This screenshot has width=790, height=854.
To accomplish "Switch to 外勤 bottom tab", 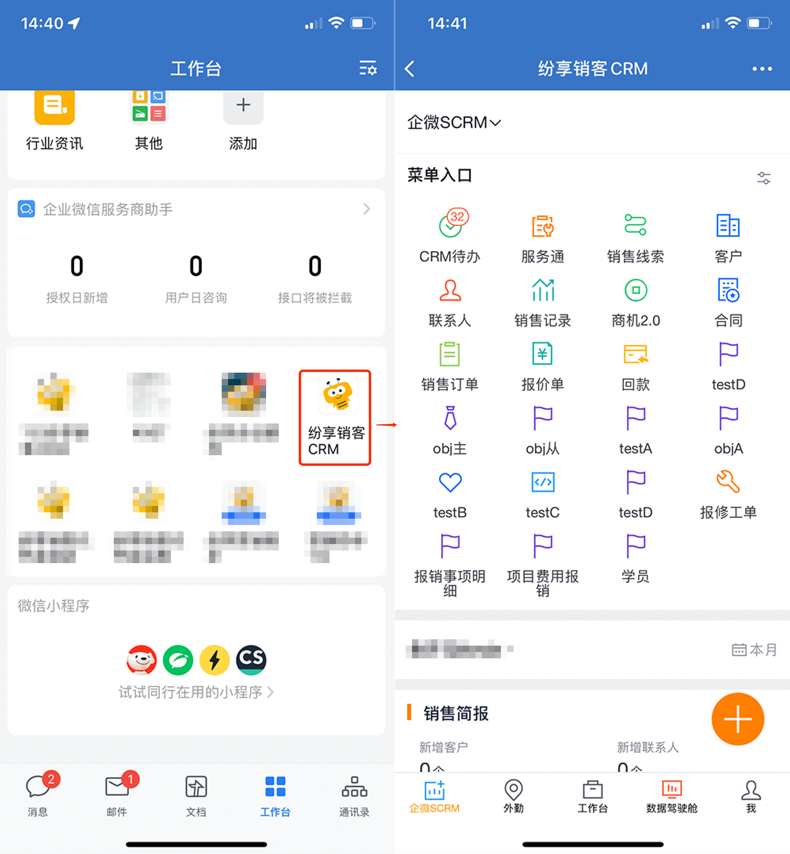I will [514, 796].
